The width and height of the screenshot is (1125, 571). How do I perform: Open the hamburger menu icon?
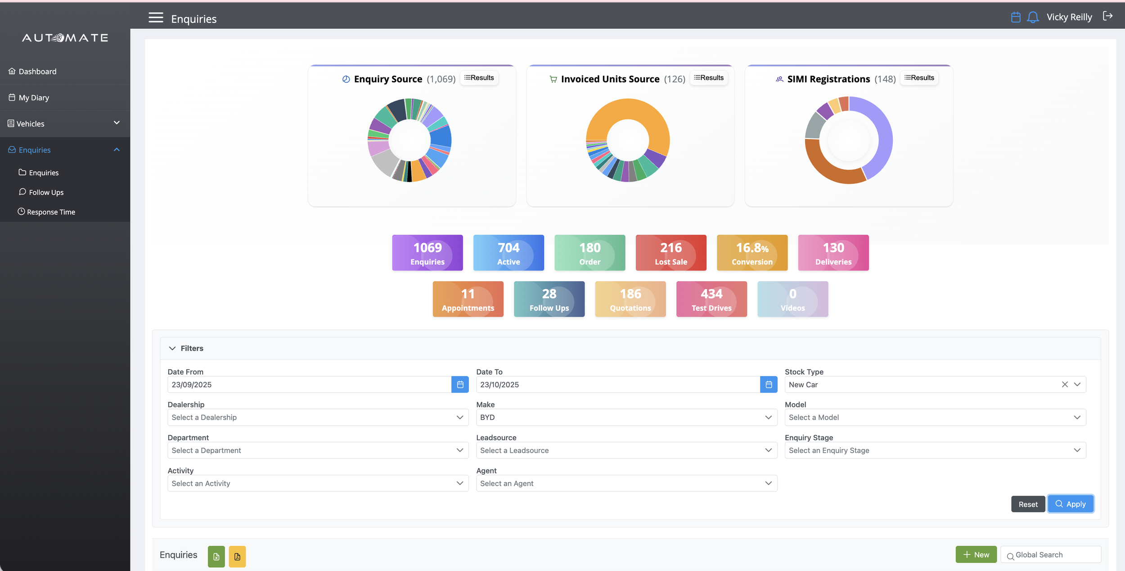(x=156, y=18)
